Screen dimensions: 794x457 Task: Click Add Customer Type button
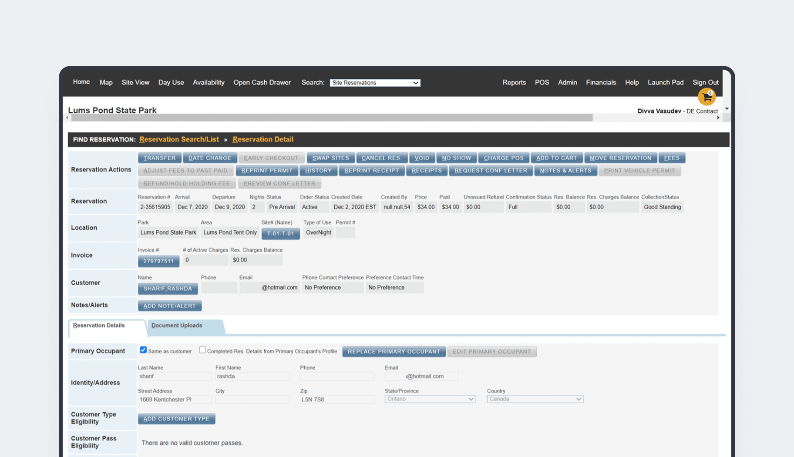[177, 419]
